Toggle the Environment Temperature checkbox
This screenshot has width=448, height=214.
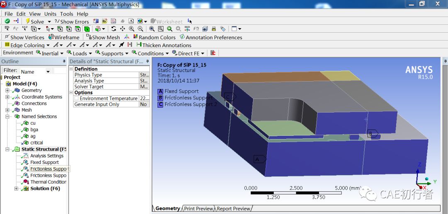click(x=77, y=99)
